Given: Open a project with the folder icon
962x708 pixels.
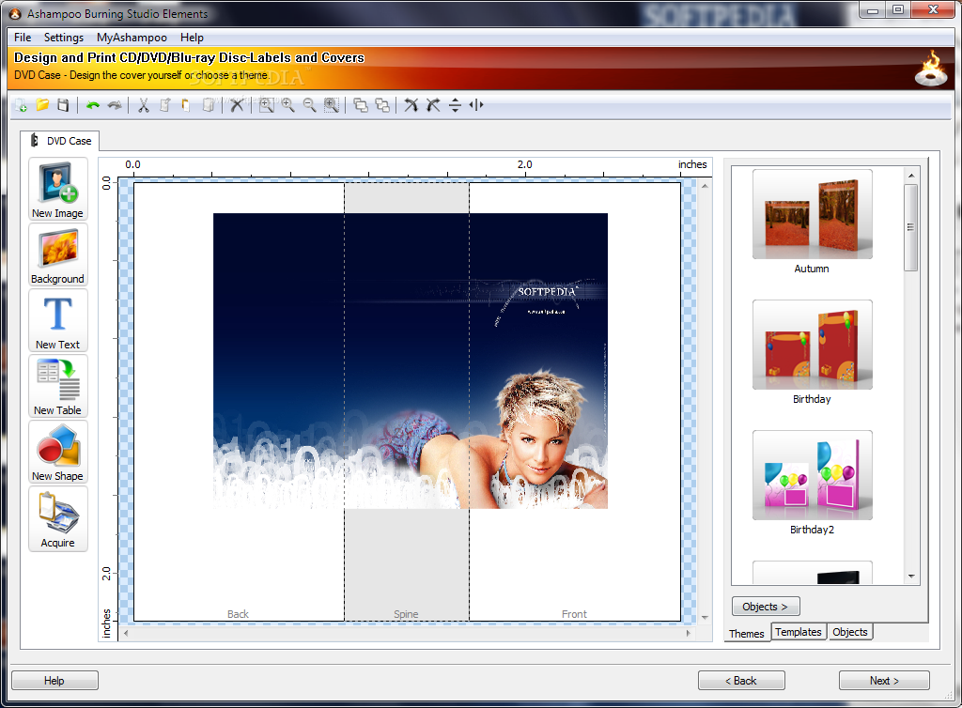Looking at the screenshot, I should coord(42,105).
